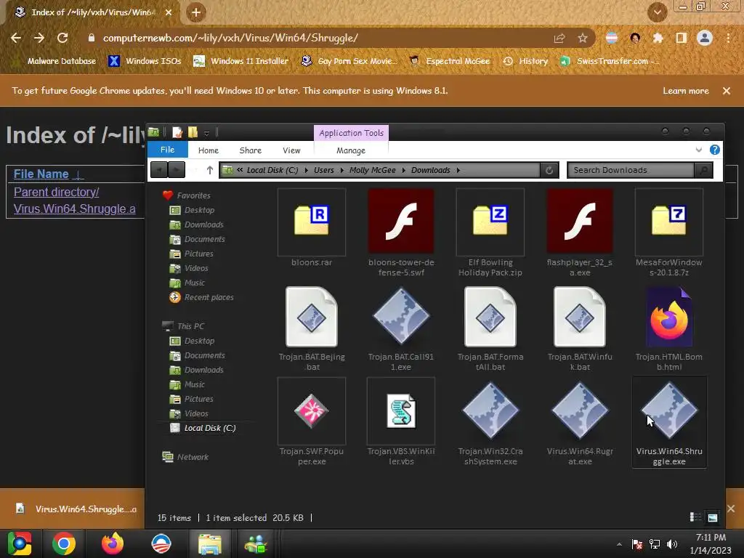The height and width of the screenshot is (558, 744).
Task: Expand the Explorer ribbon chevron
Action: [698, 150]
